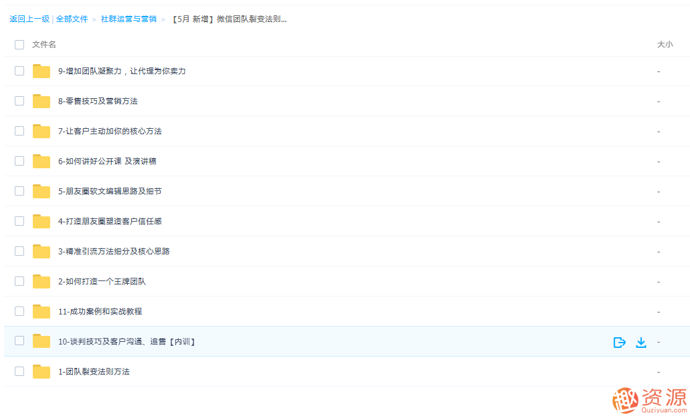Open 社群运营与营销 in the breadcrumb
690x416 pixels.
(x=128, y=19)
